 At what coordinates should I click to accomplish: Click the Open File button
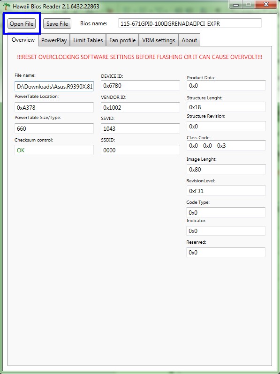[22, 23]
